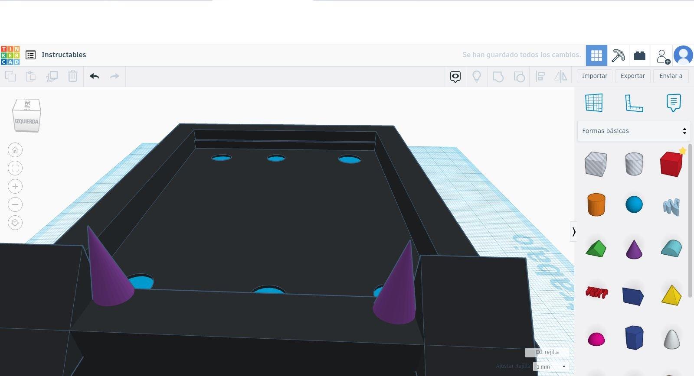Open the designs list icon

[30, 55]
